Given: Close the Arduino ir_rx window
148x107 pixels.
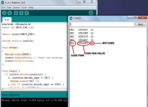Looking at the screenshot, I should tap(92, 2).
